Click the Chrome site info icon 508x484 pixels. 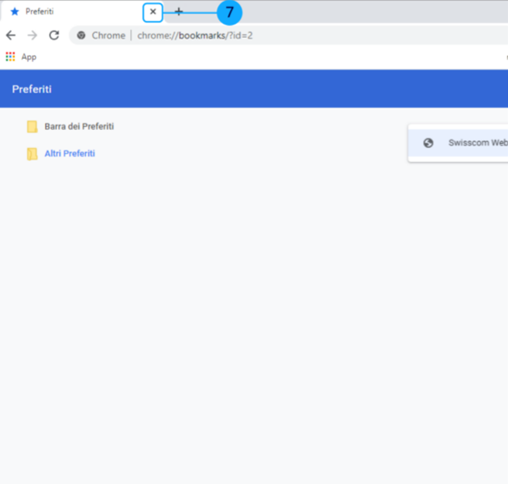[x=81, y=36]
